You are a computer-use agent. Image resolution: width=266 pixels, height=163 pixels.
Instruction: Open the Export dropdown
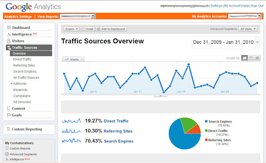tap(72, 29)
